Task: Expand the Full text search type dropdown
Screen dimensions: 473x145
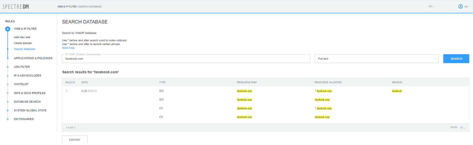Action: pyautogui.click(x=376, y=59)
